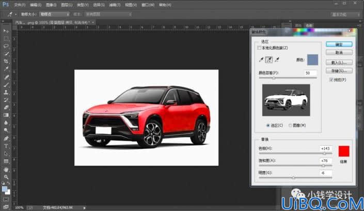Screen dimensions: 364x211
Task: Click the 载入(L)... load button
Action: click(x=339, y=63)
